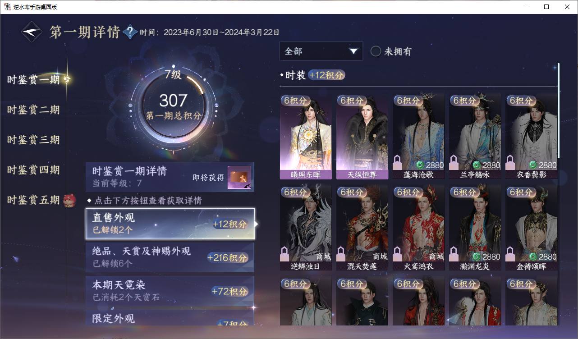Viewport: 578px width, 339px height.
Task: Click lock icon on 逆鳞浊日 outfit
Action: coord(285,254)
